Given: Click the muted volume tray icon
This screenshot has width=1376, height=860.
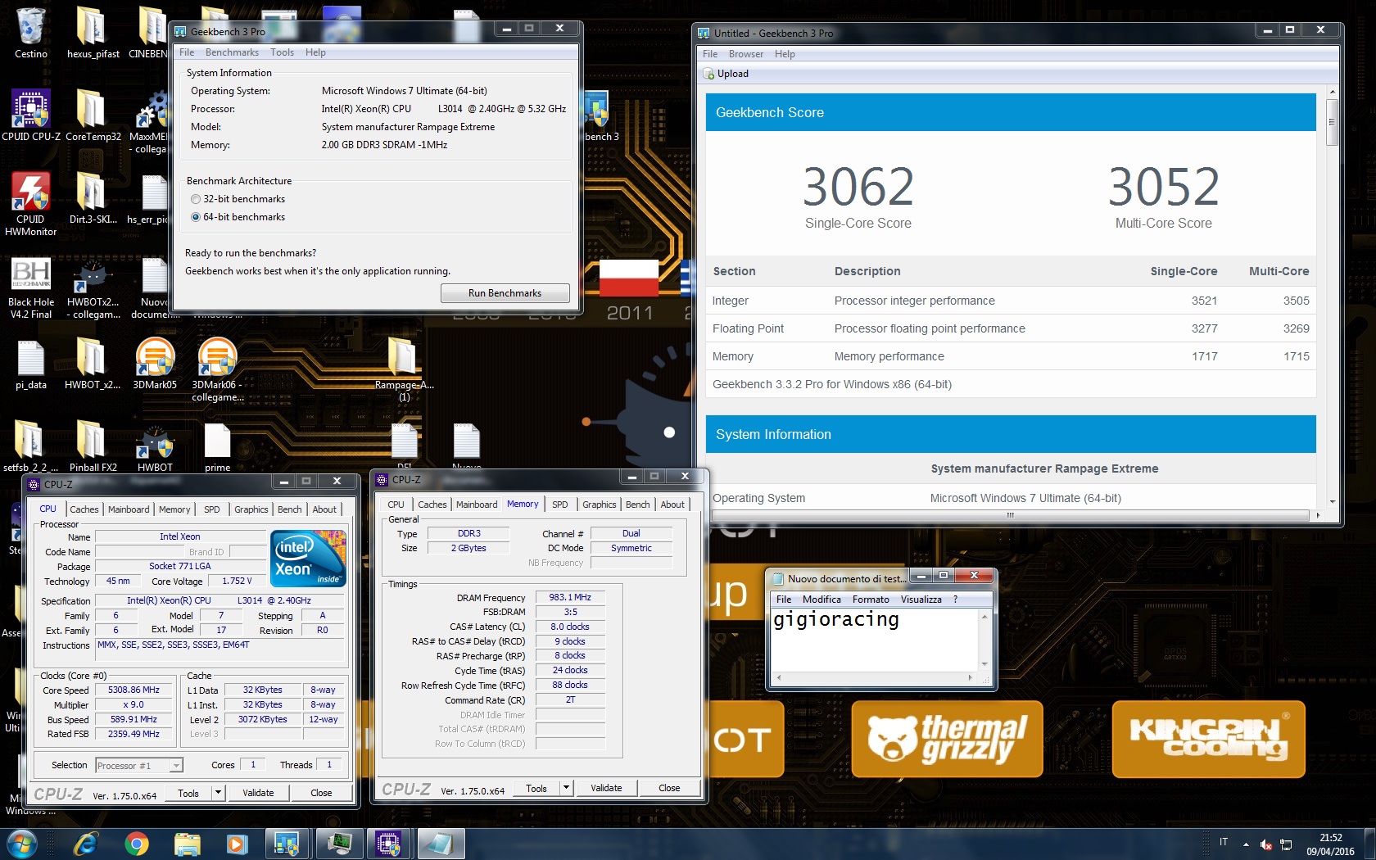Looking at the screenshot, I should 1266,844.
